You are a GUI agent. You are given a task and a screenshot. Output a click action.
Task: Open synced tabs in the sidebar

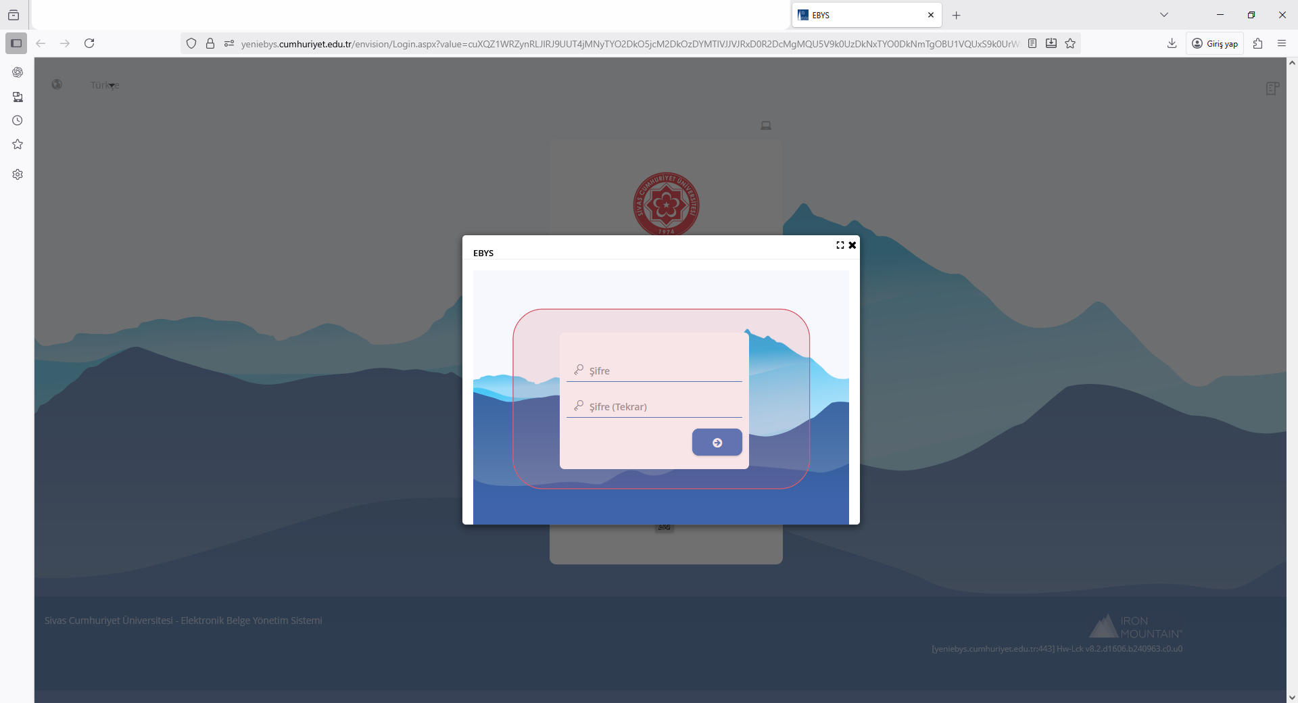(18, 97)
